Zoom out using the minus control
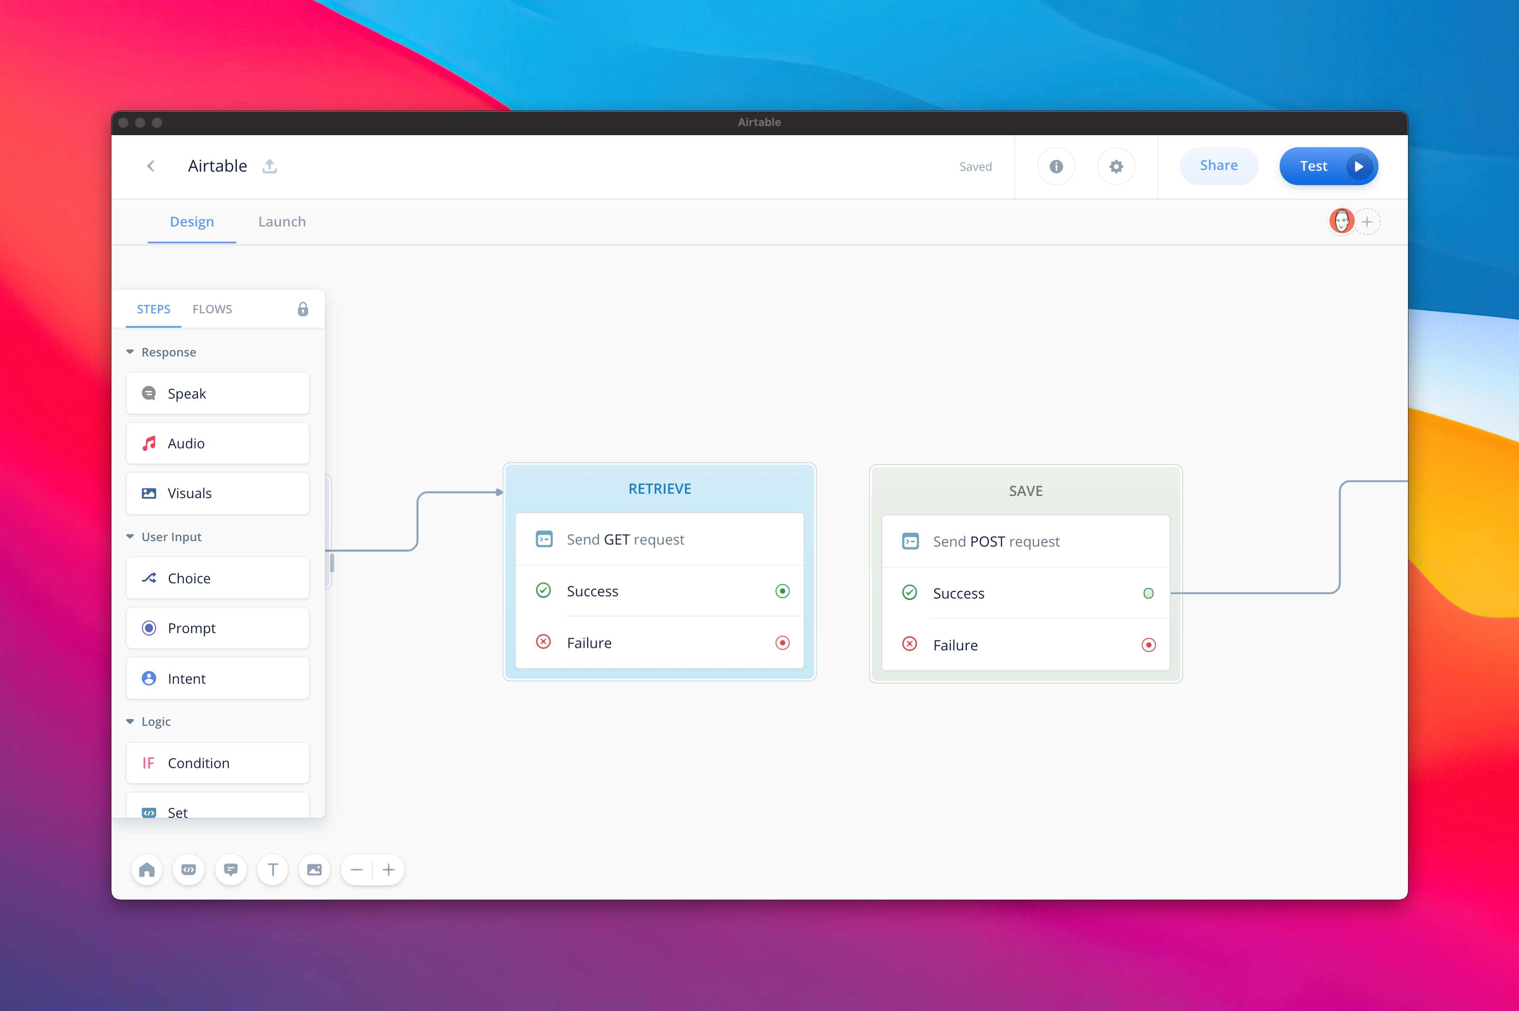Screen dimensions: 1519x1011 click(x=357, y=870)
